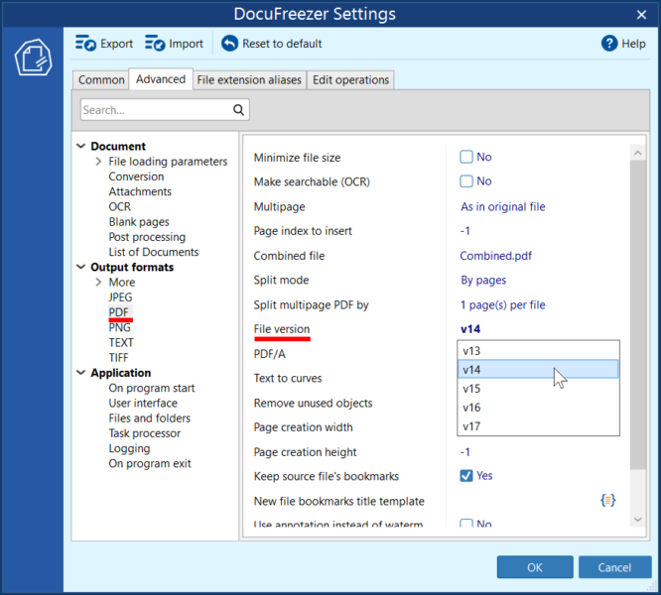Select Blank pages tree item
This screenshot has width=661, height=595.
coord(139,222)
